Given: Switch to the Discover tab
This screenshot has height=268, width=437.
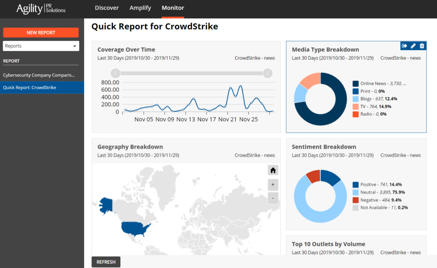Looking at the screenshot, I should [107, 8].
